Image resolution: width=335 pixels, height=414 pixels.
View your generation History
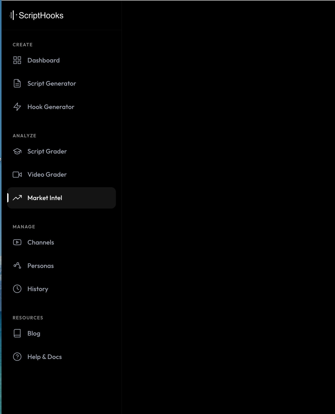point(38,289)
